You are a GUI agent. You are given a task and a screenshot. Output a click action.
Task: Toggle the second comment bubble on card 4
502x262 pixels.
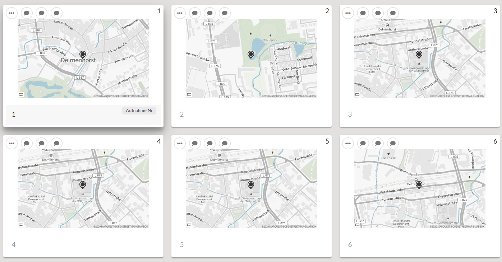(x=41, y=143)
